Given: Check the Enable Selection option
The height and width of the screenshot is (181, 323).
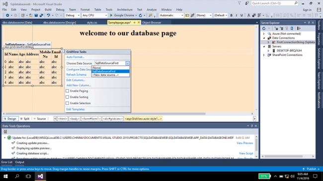Looking at the screenshot, I should point(68,103).
